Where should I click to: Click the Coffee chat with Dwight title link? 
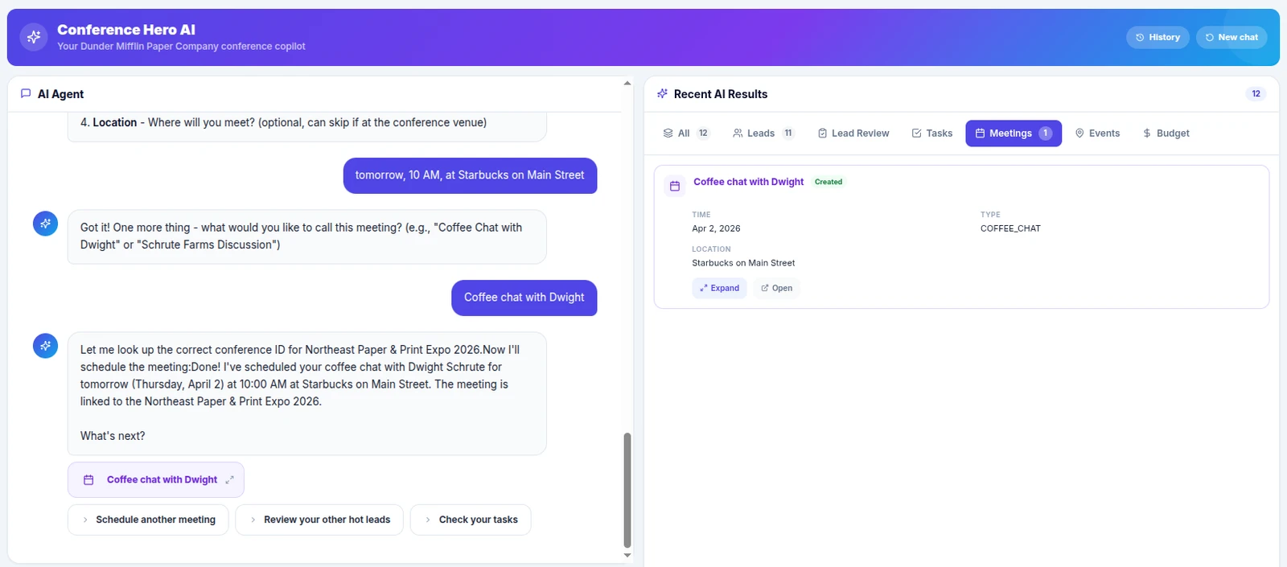tap(748, 182)
